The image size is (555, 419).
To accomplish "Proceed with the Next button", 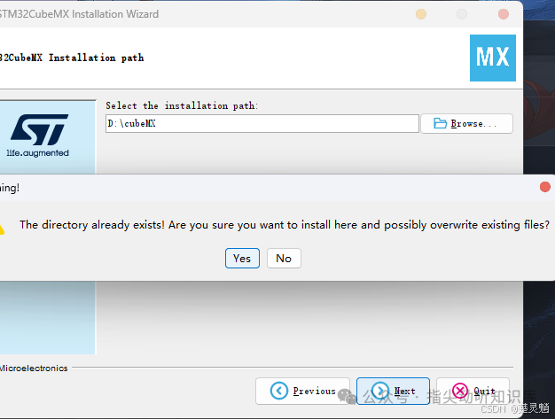I will pyautogui.click(x=393, y=391).
